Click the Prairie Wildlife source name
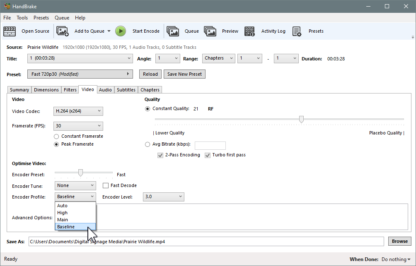This screenshot has width=416, height=266. (x=43, y=48)
